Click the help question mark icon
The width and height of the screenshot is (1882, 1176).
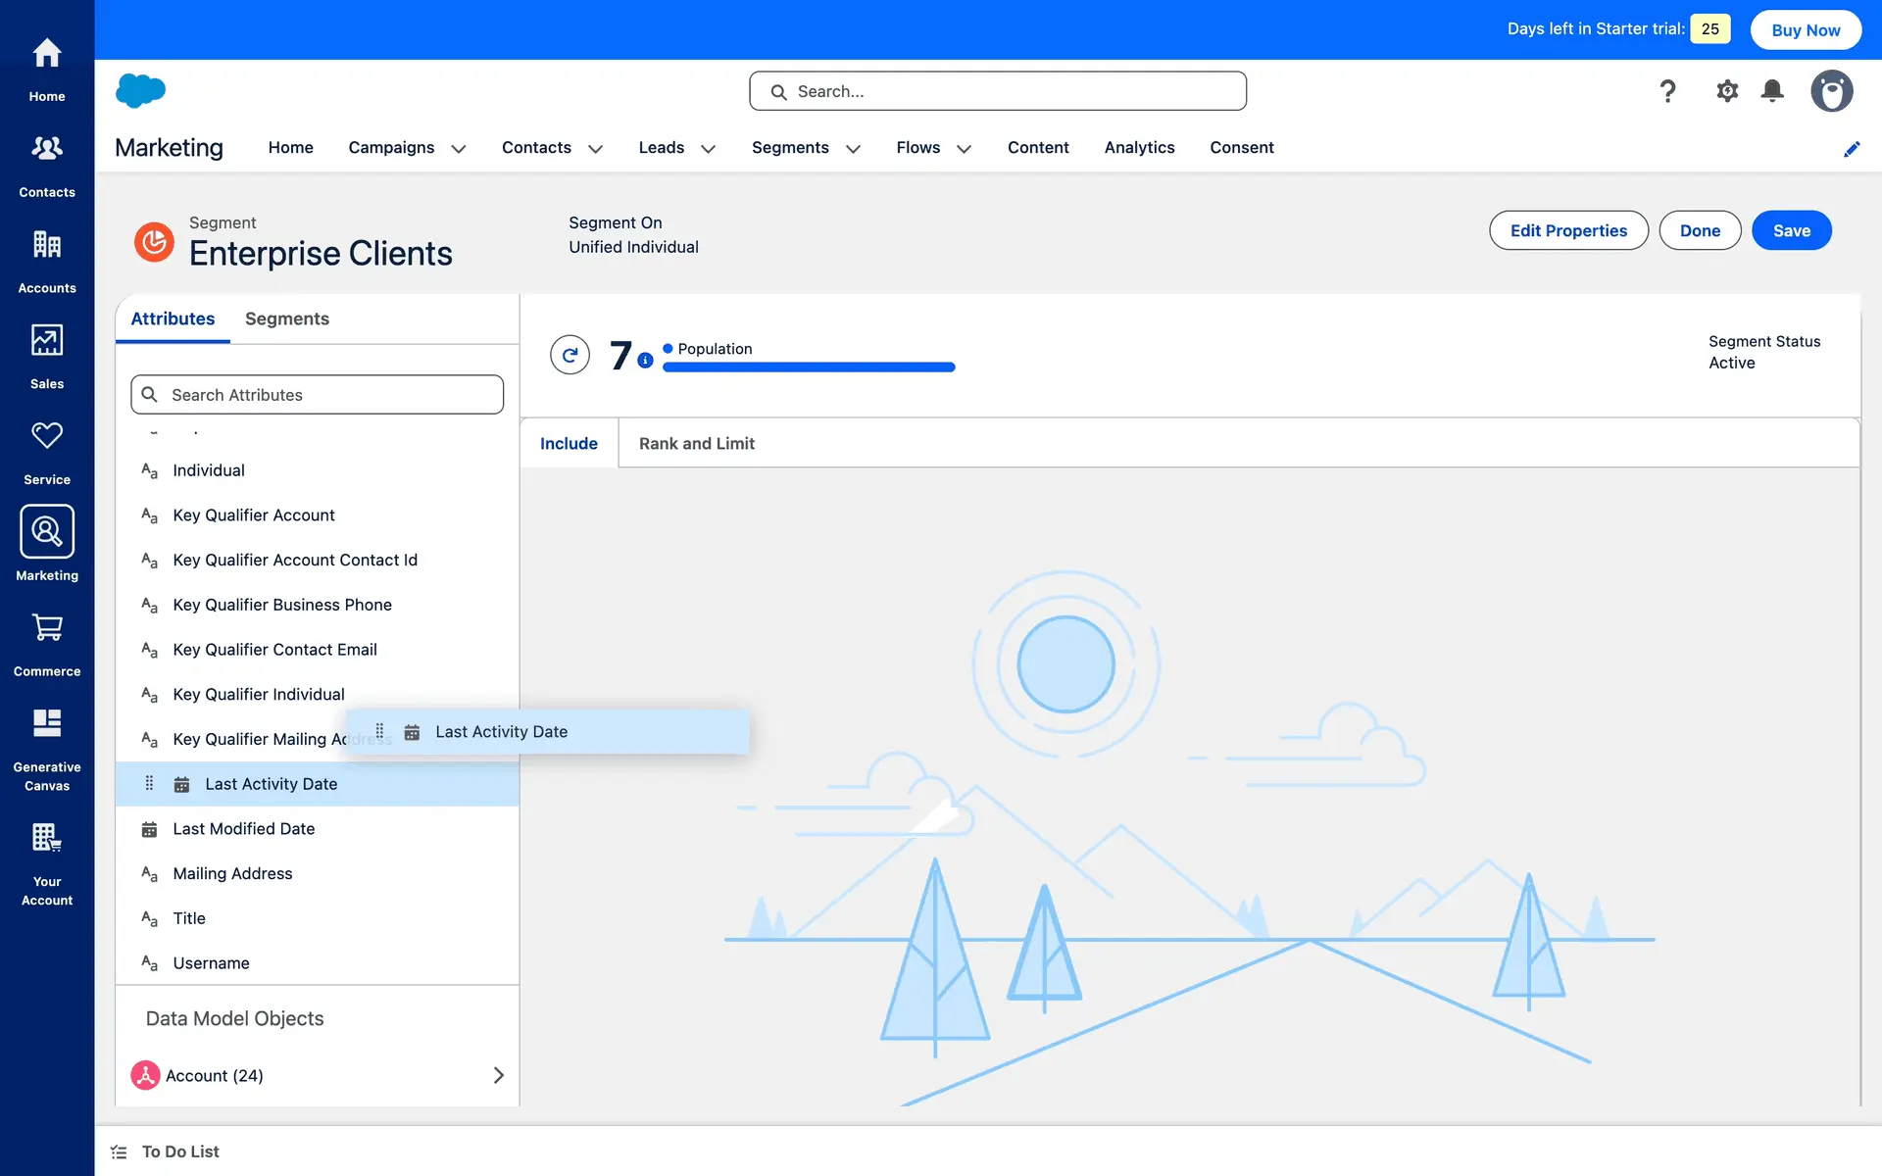[1667, 91]
